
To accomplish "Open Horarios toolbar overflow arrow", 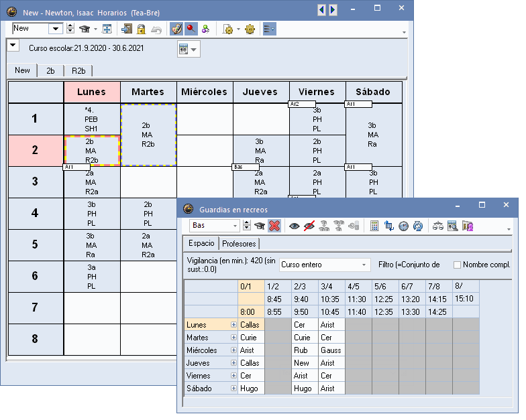I will [404, 32].
